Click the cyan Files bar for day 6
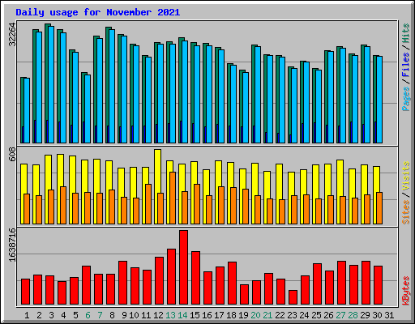The width and height of the screenshot is (415, 324). 88,109
